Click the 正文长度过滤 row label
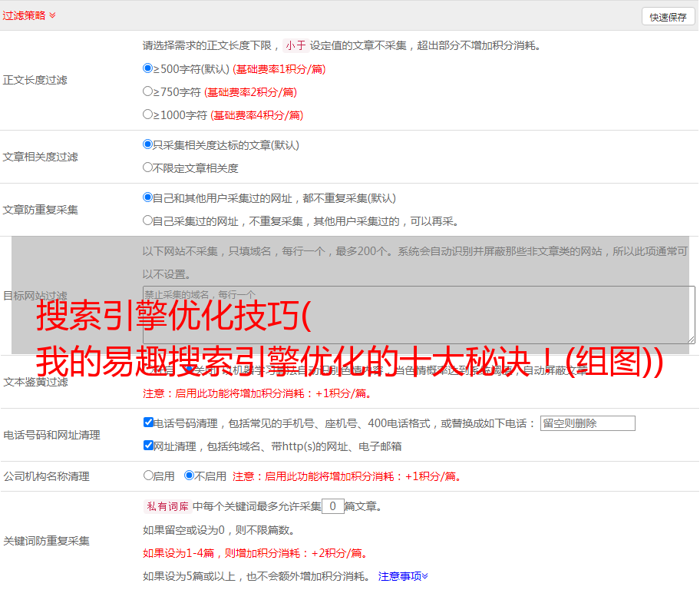 pyautogui.click(x=35, y=80)
